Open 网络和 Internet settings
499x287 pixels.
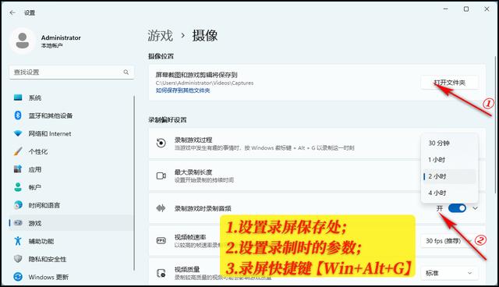tap(72, 133)
